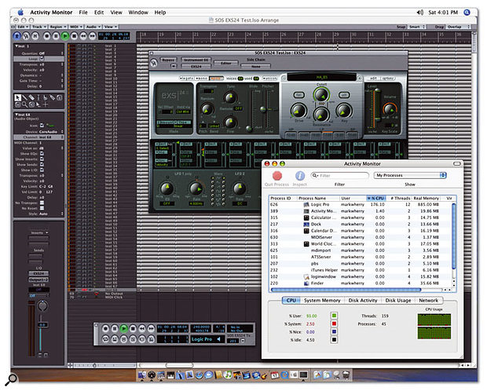Viewport: 487px width, 391px height.
Task: Open the Window menu in menu bar
Action: point(138,12)
